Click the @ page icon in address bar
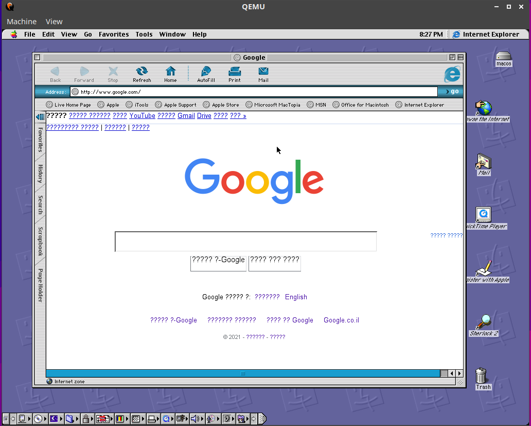531x426 pixels. point(75,92)
